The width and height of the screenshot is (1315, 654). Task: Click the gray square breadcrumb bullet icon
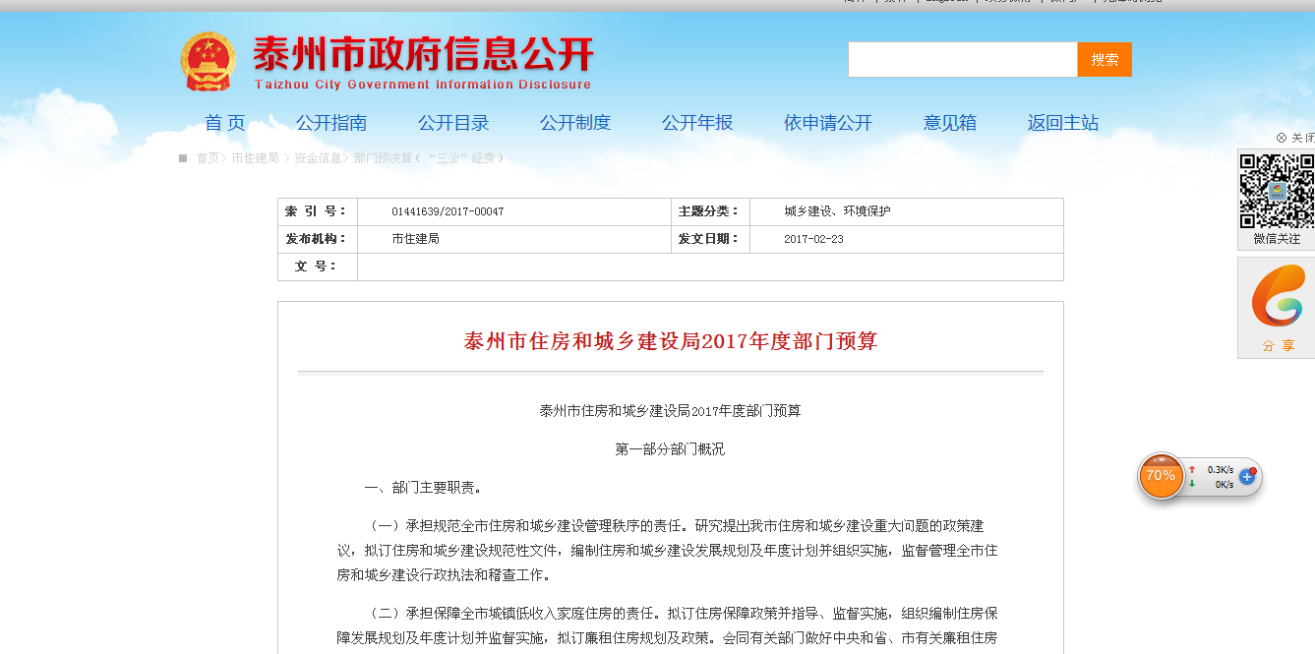[183, 158]
